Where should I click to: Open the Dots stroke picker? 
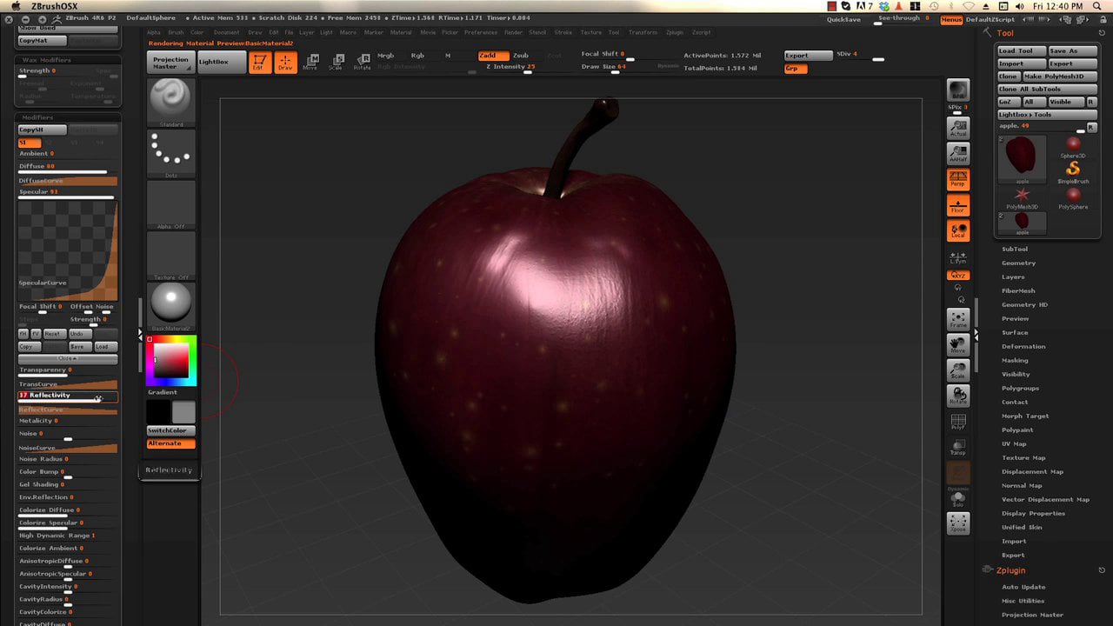click(x=171, y=151)
